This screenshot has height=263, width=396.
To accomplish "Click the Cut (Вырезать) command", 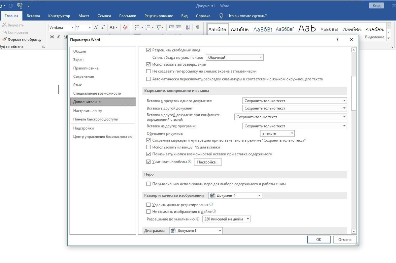I will tap(13, 25).
